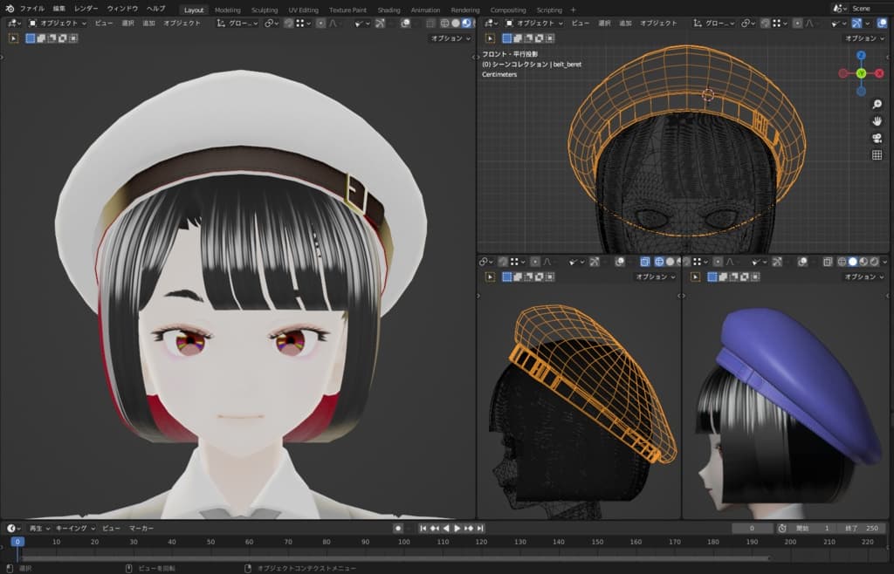
Task: Select the tweak tool icon in left viewport
Action: [15, 38]
